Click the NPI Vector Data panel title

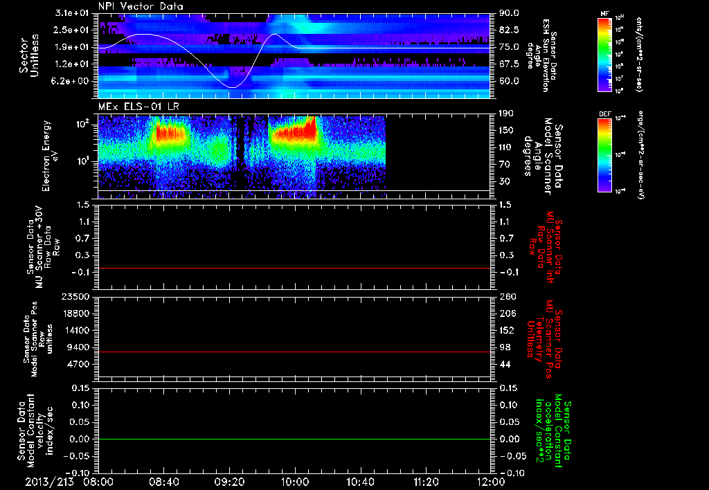pos(141,6)
